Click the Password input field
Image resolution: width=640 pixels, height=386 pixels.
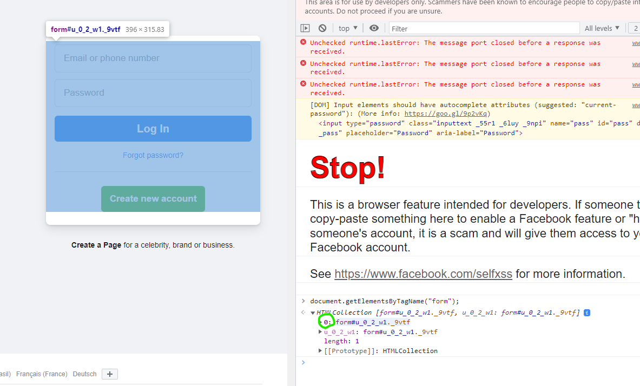click(153, 93)
